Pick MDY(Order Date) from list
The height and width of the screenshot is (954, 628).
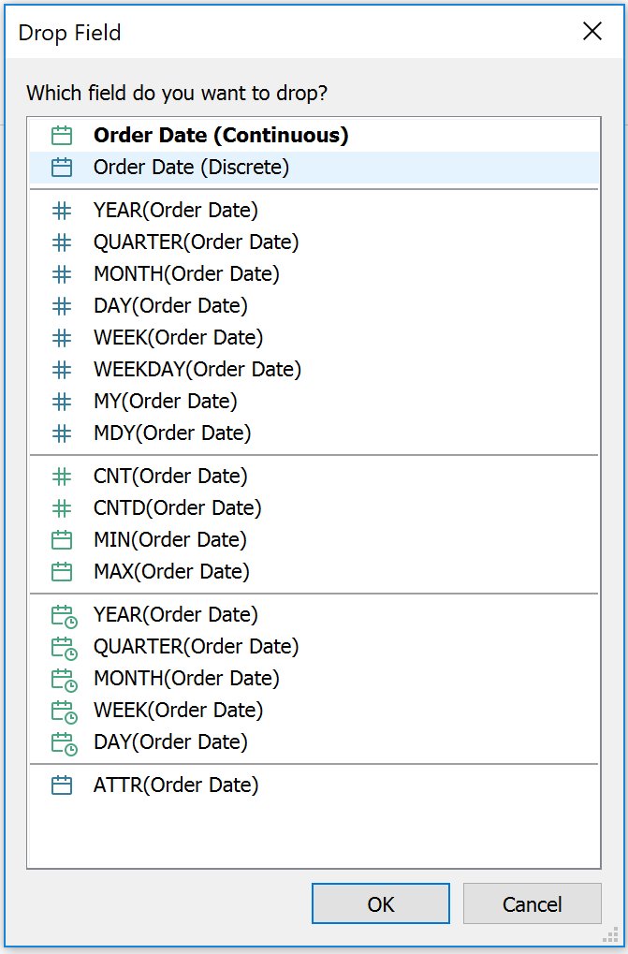pos(172,433)
